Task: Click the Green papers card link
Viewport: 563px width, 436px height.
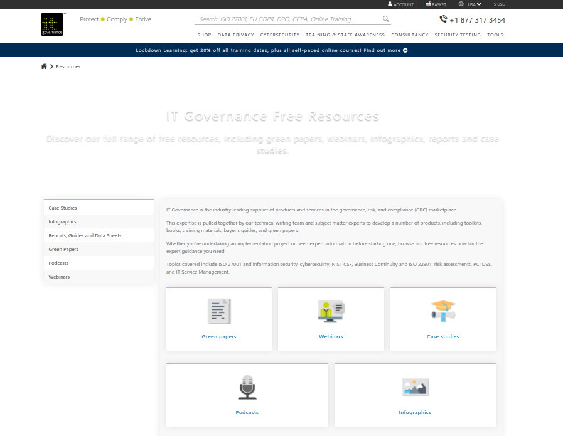Action: 219,337
